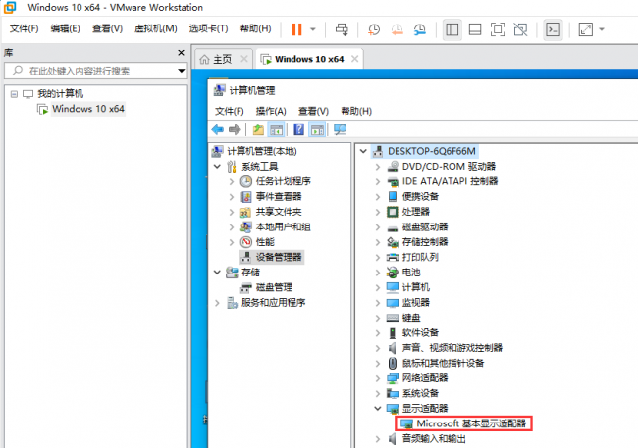Viewport: 638px width, 448px height.
Task: Click the blue Help question-mark icon
Action: pyautogui.click(x=298, y=130)
